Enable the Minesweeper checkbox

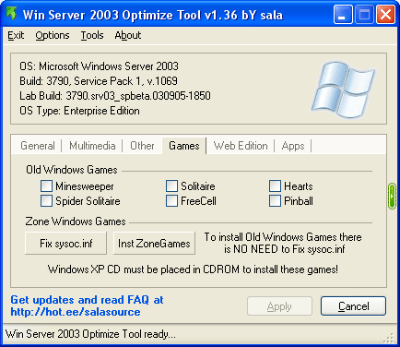(46, 186)
